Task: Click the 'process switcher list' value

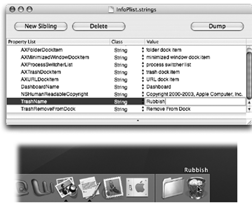Action: point(169,65)
